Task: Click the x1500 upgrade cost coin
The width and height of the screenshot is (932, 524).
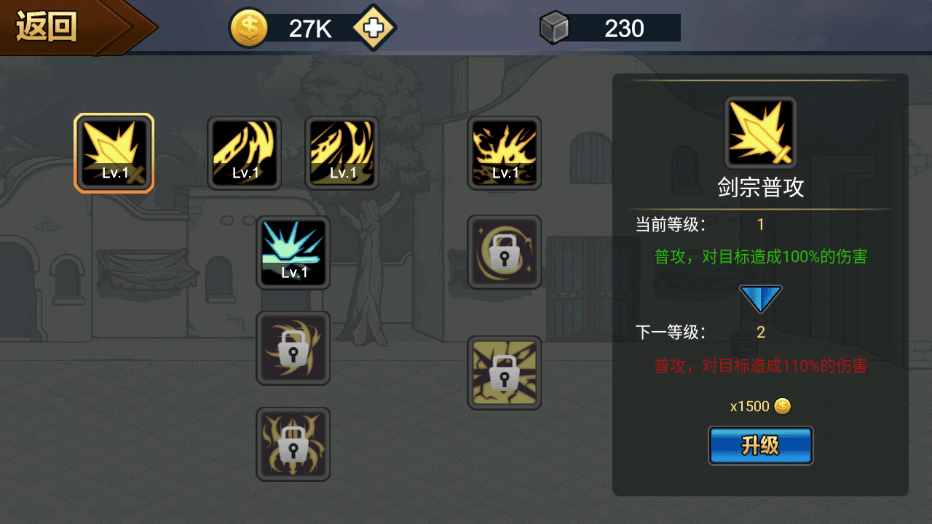Action: (782, 406)
